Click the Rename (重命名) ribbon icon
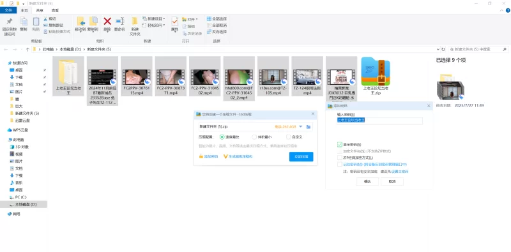The image size is (511, 252). tap(119, 22)
